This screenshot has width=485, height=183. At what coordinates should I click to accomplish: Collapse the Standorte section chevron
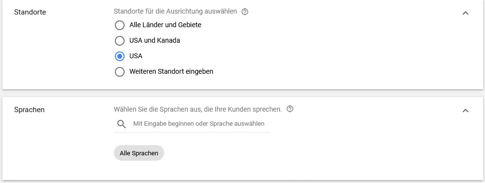[465, 13]
